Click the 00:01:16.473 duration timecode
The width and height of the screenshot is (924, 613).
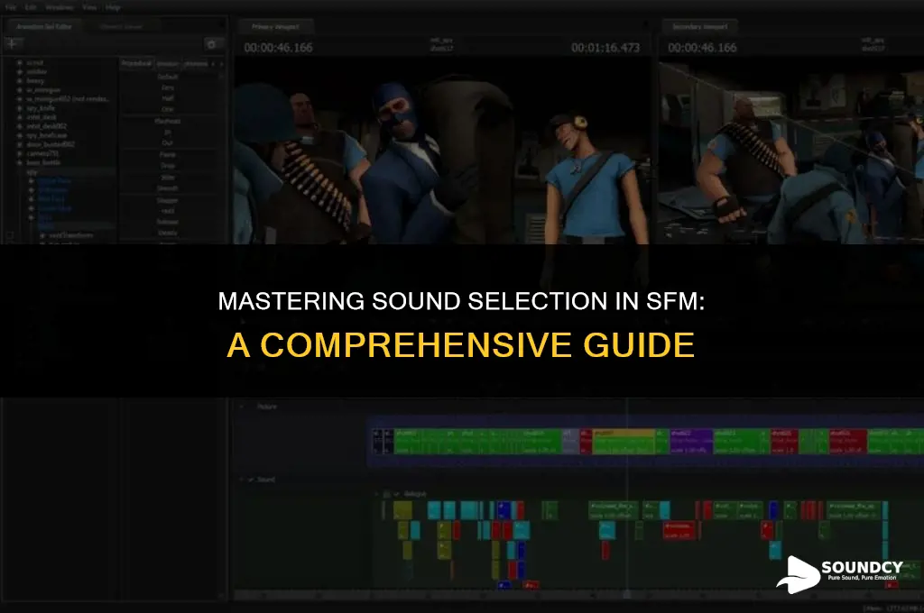click(x=605, y=48)
